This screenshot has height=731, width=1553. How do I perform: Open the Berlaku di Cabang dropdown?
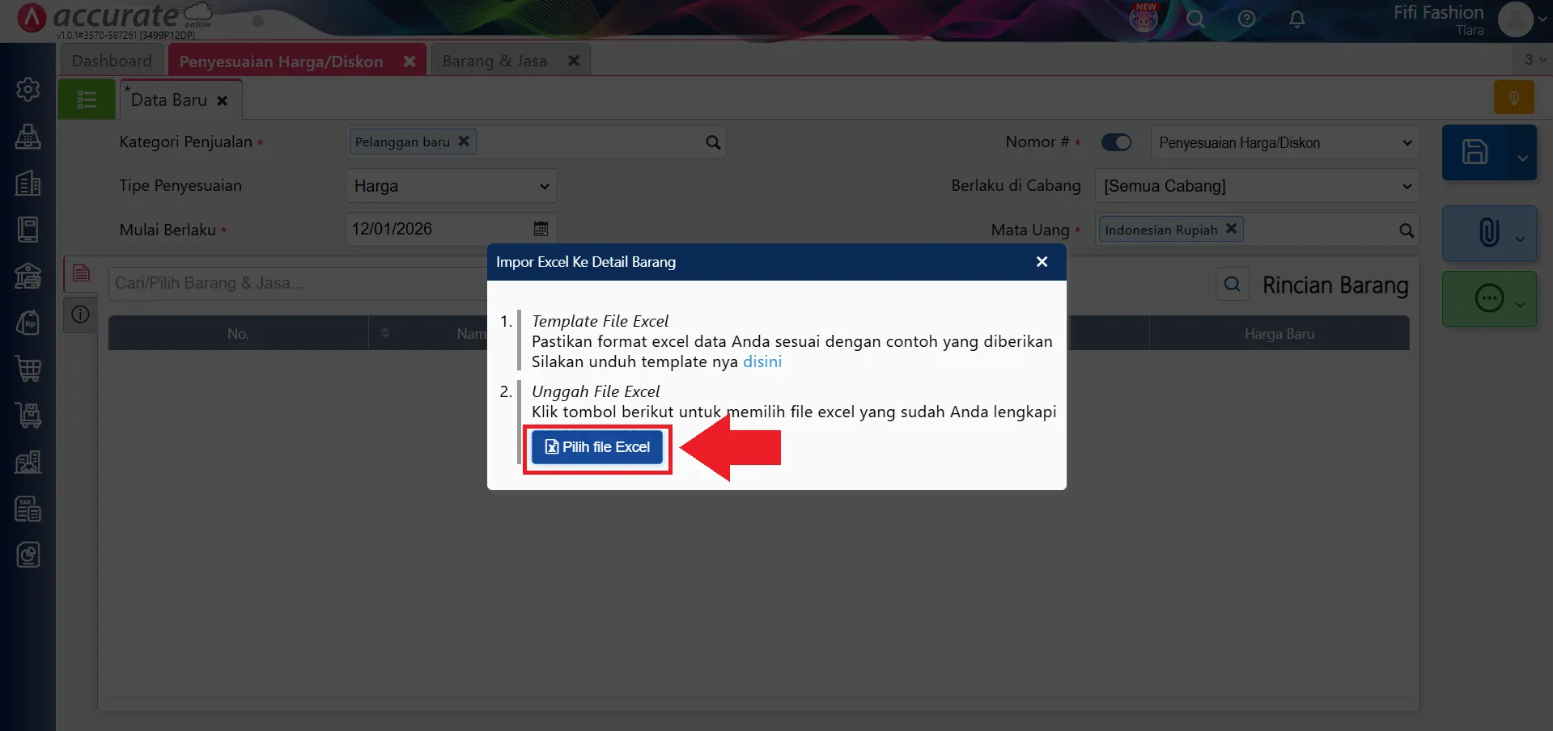coord(1256,186)
